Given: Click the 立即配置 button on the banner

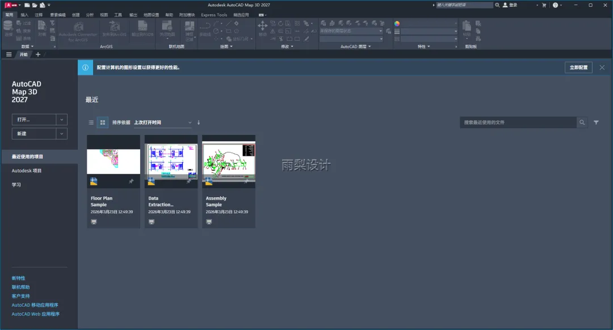Looking at the screenshot, I should (578, 67).
